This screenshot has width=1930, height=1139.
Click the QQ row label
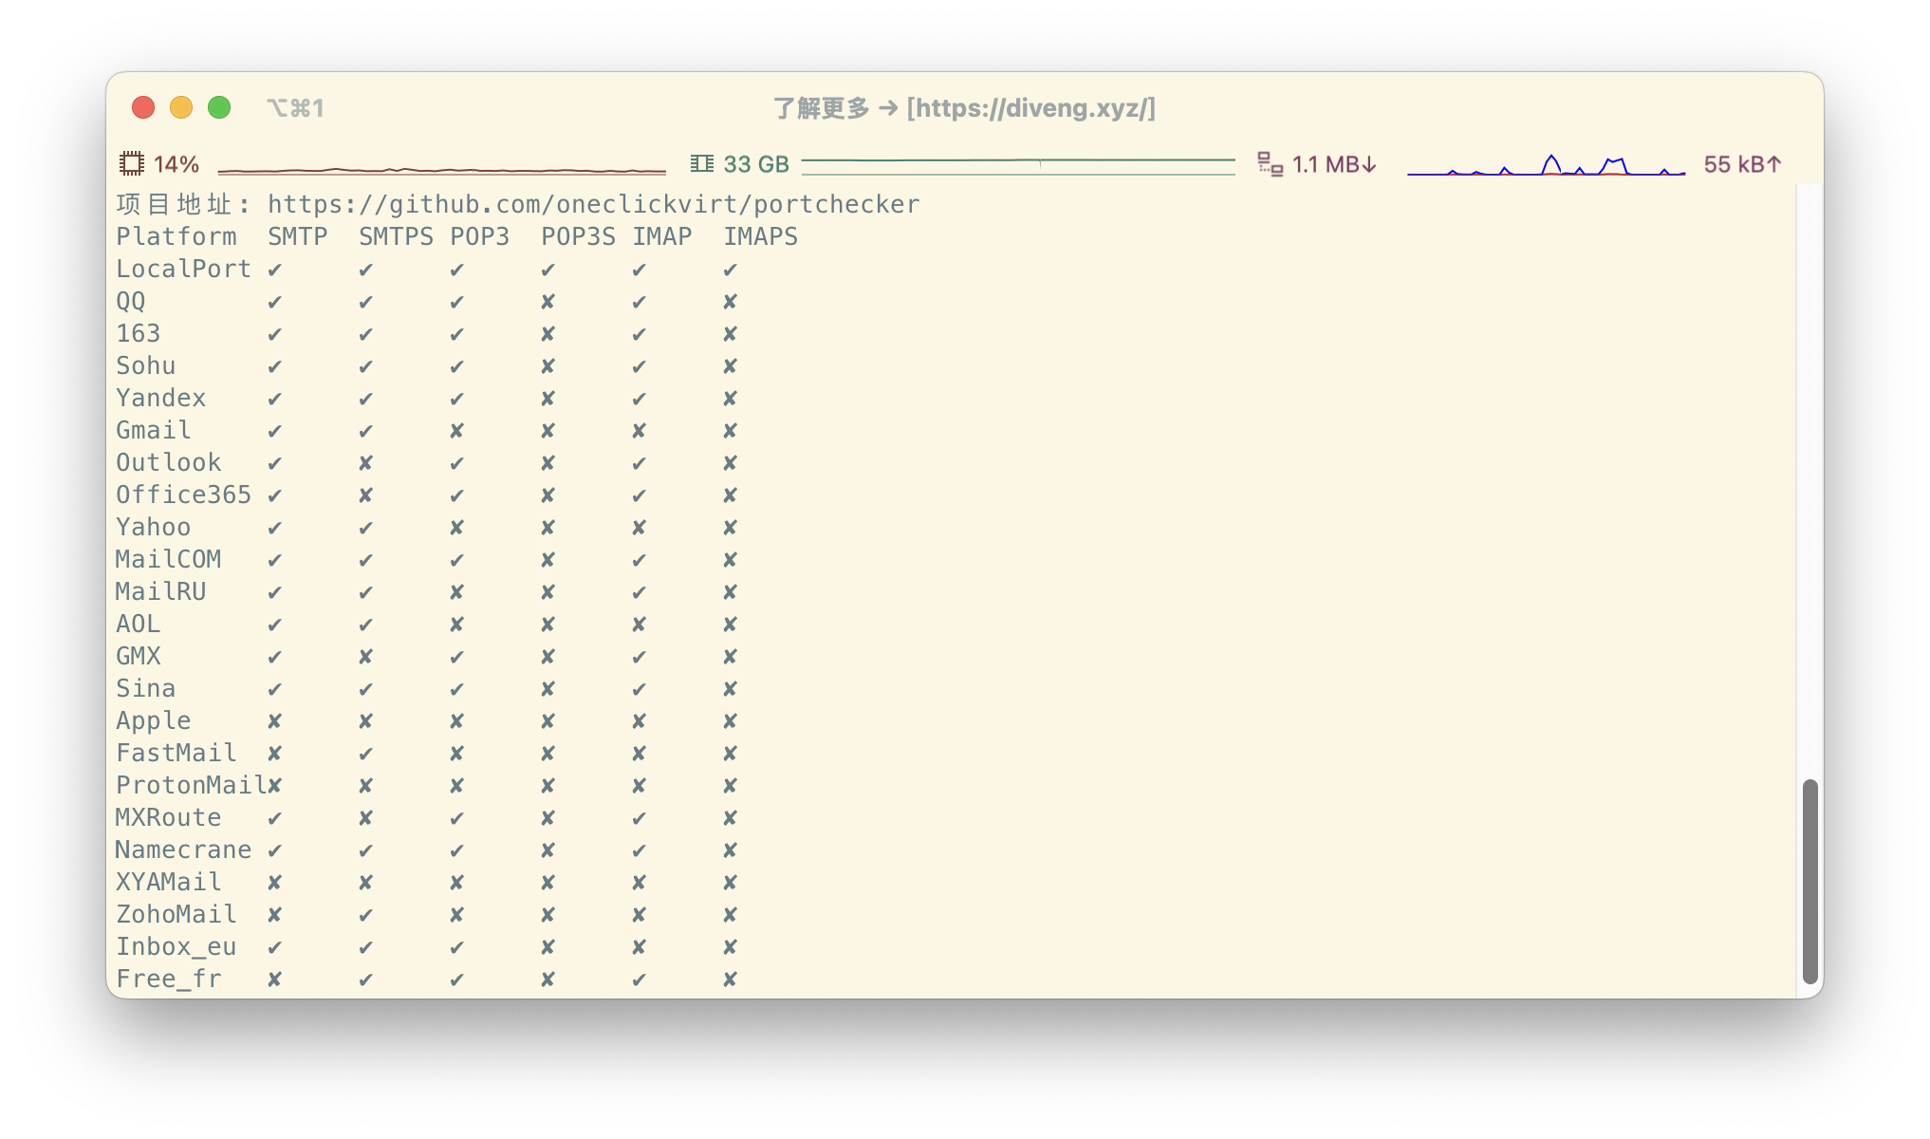[x=131, y=301]
